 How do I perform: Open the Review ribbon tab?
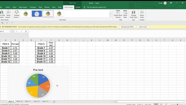[47, 7]
